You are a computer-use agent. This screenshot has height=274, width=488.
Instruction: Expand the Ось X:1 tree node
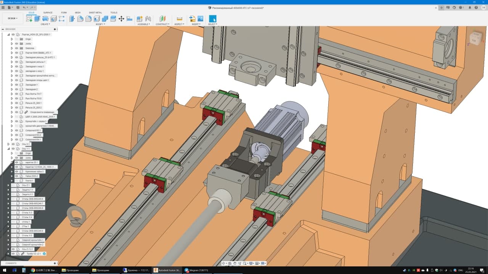(x=8, y=144)
